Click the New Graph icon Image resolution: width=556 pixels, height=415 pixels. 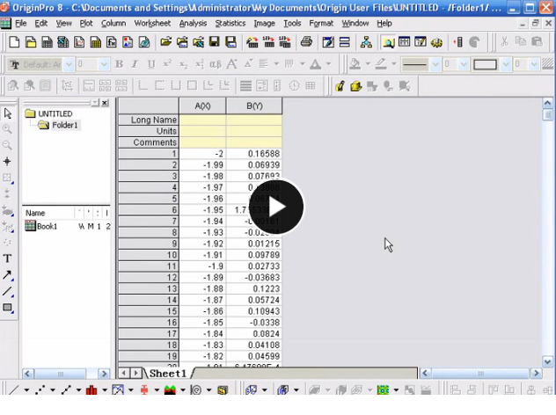(79, 42)
